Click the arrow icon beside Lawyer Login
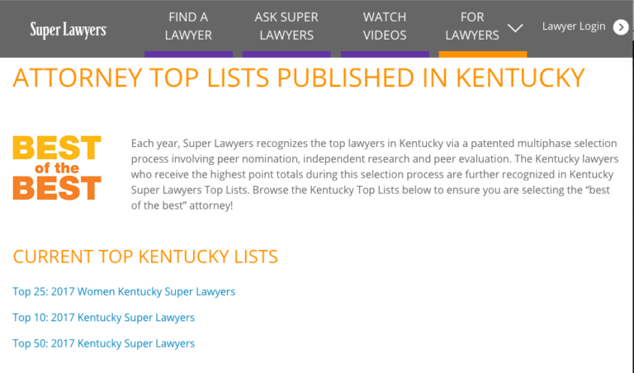This screenshot has width=634, height=373. coord(621,27)
